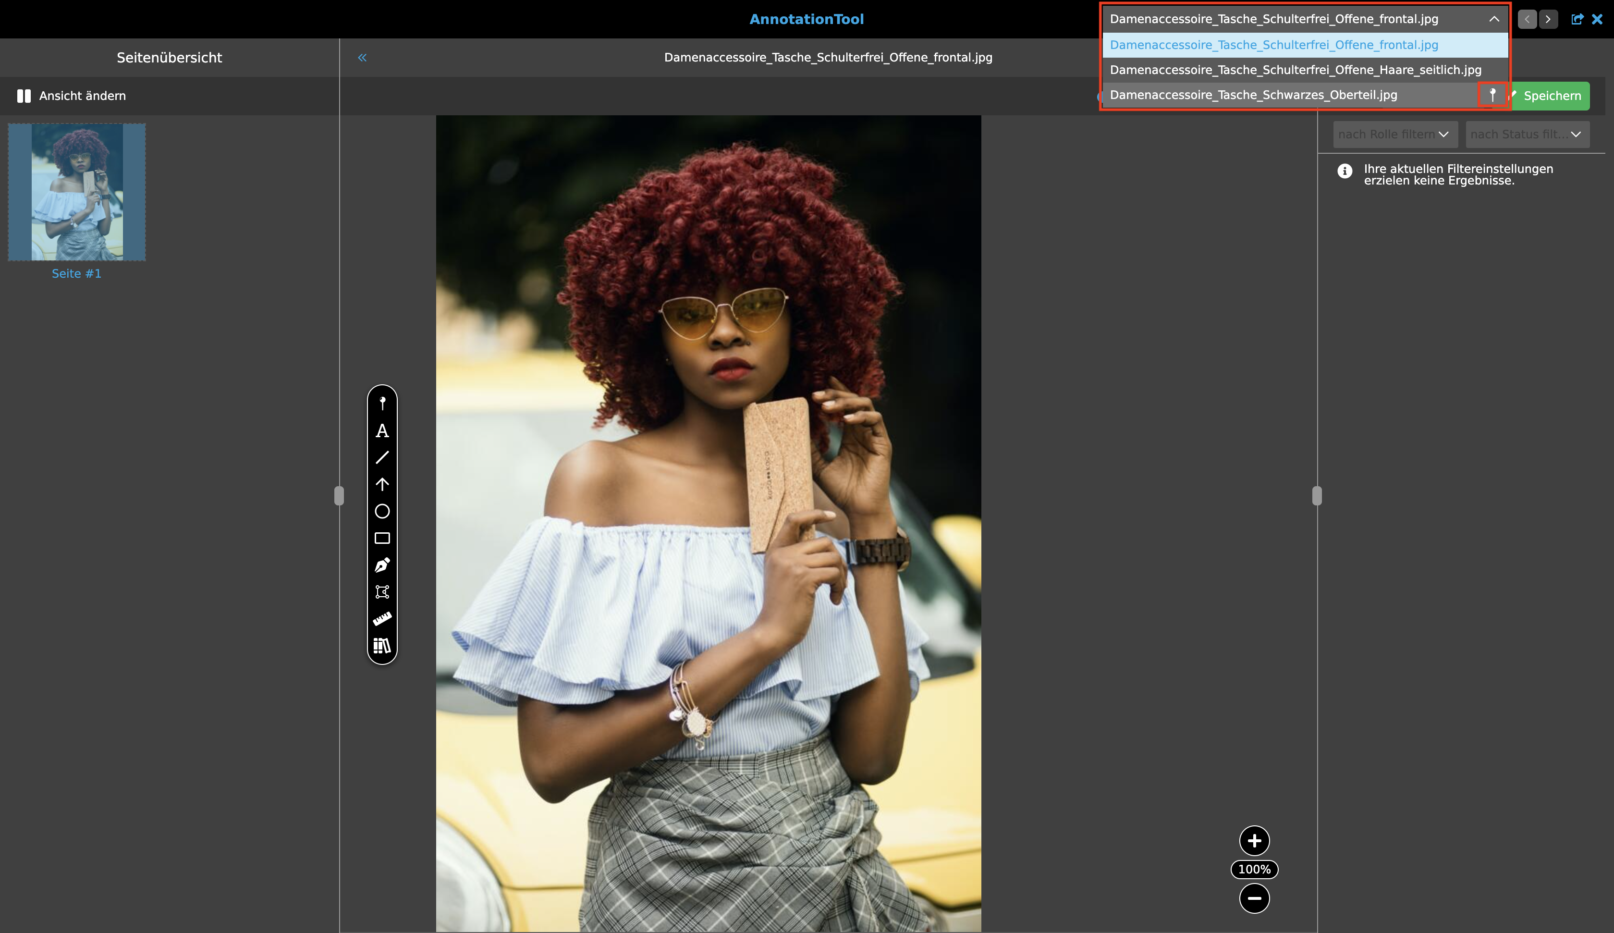The width and height of the screenshot is (1614, 933).
Task: Select the circle shape tool
Action: [x=382, y=511]
